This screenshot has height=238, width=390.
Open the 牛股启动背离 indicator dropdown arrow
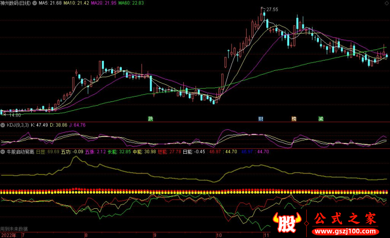pos(3,152)
